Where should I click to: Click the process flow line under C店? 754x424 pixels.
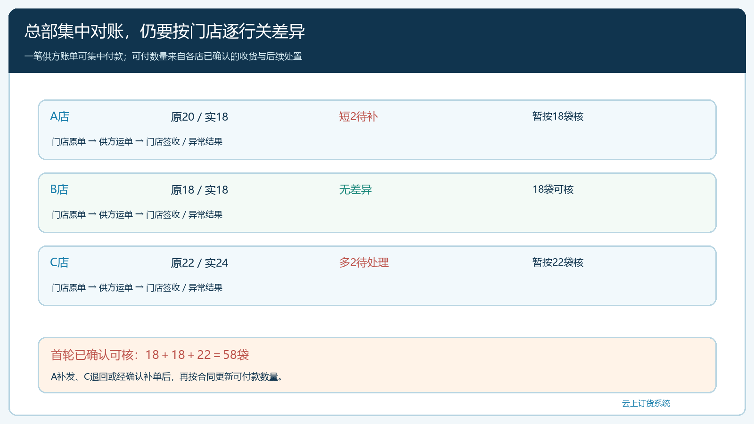click(x=137, y=287)
